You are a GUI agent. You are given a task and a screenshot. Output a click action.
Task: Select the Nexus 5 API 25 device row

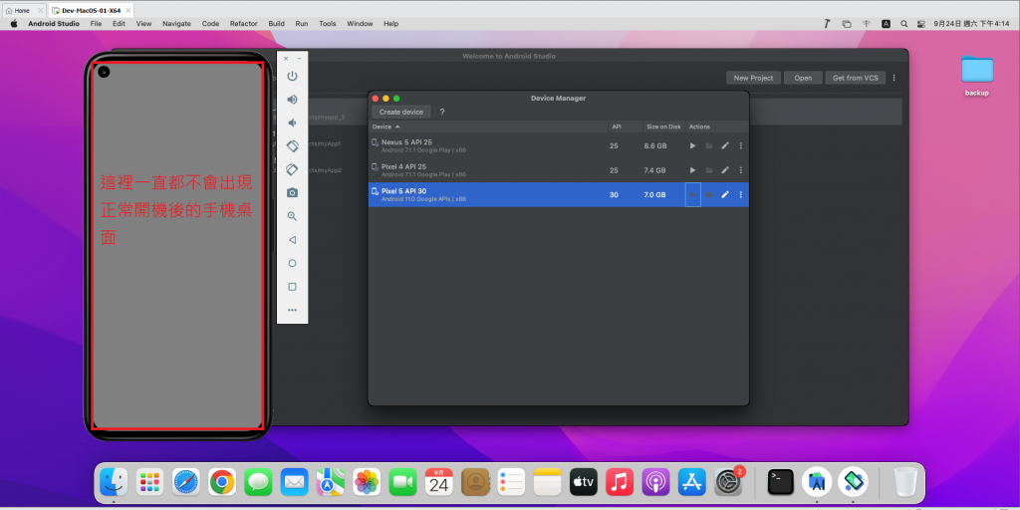click(x=558, y=145)
